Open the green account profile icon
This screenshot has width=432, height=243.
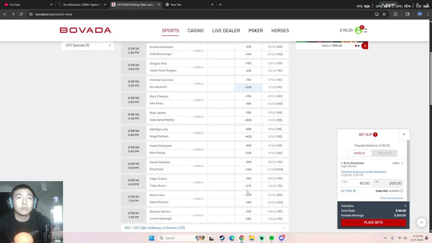(358, 31)
